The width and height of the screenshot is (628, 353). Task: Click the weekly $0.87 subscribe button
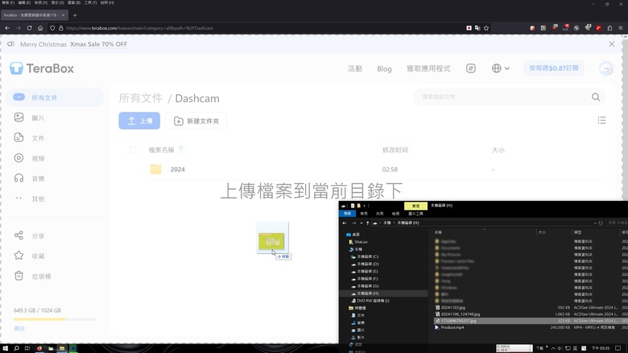tap(553, 68)
